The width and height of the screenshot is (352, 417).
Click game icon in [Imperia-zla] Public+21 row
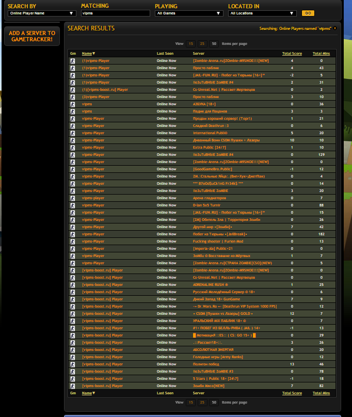click(x=72, y=249)
